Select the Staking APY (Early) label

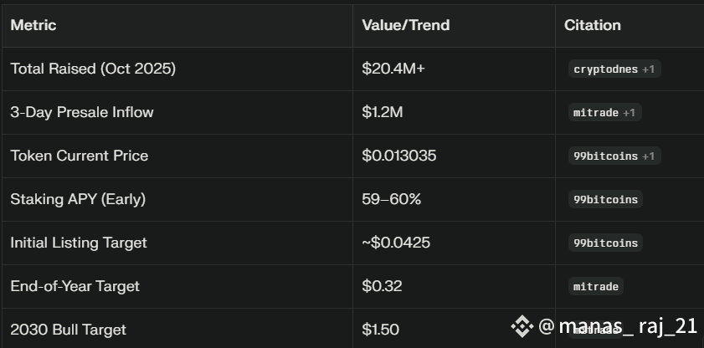[x=78, y=199]
